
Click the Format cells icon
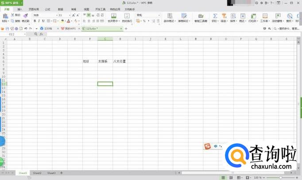click(x=243, y=16)
